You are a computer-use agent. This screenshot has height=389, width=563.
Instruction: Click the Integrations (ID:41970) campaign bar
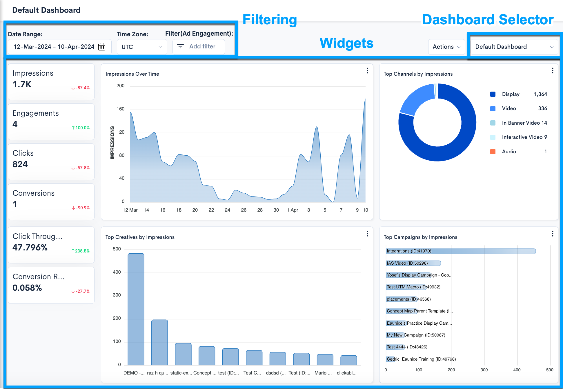point(461,251)
